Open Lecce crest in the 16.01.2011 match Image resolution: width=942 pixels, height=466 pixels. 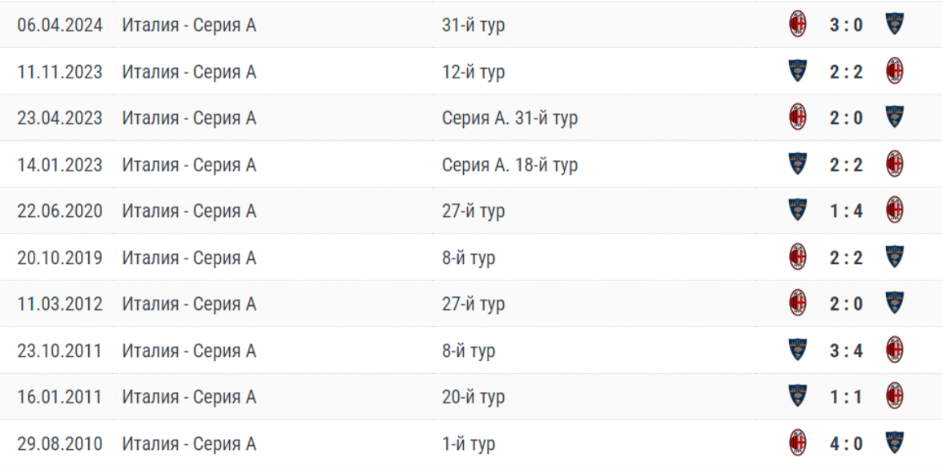(x=798, y=396)
